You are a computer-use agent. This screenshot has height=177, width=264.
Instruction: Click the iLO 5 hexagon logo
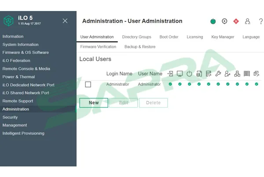(9, 21)
